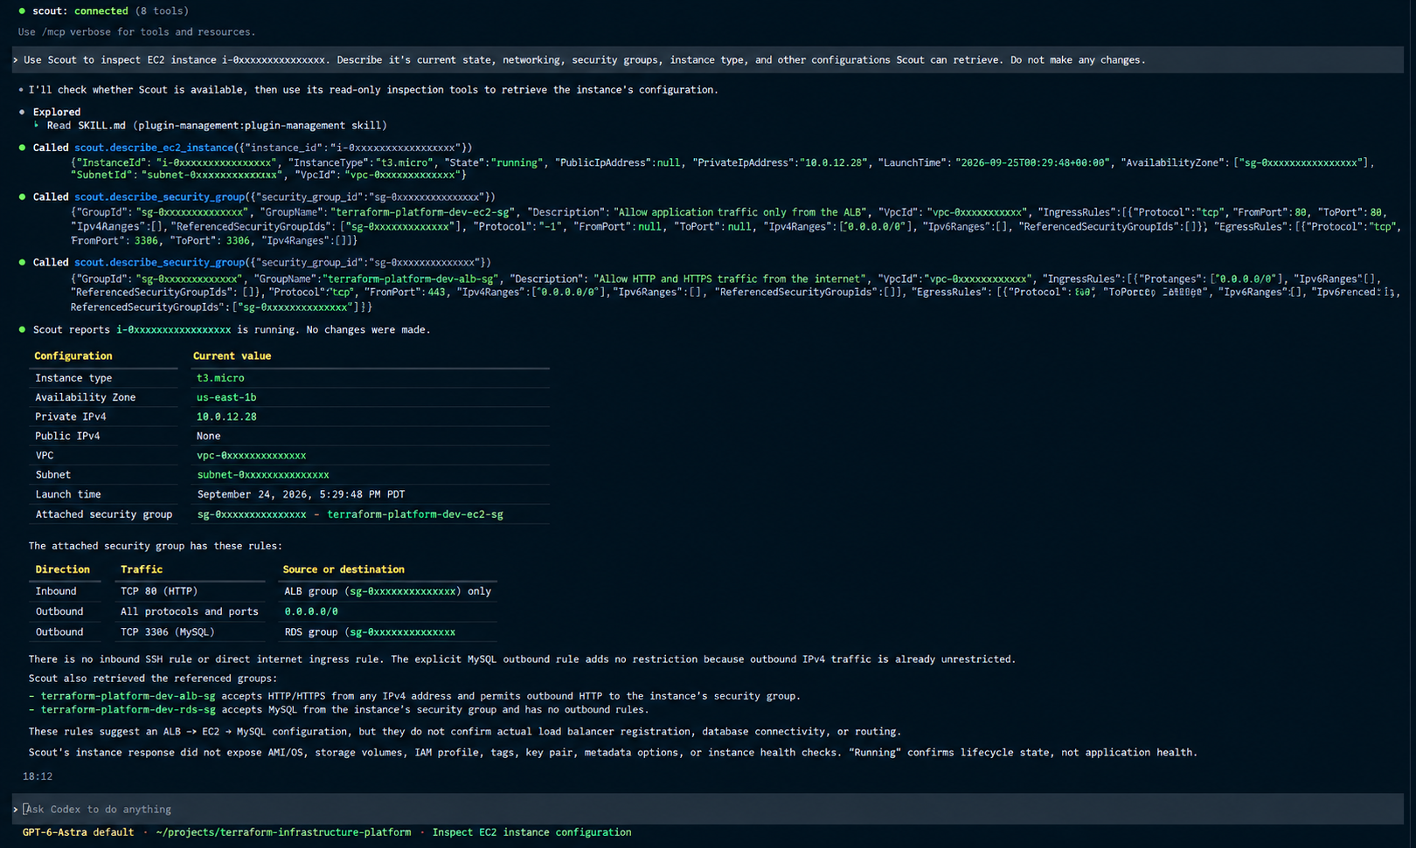Click 'Allow application traffic only from the ALB' description
Screen dimensions: 1416x848
pos(739,212)
